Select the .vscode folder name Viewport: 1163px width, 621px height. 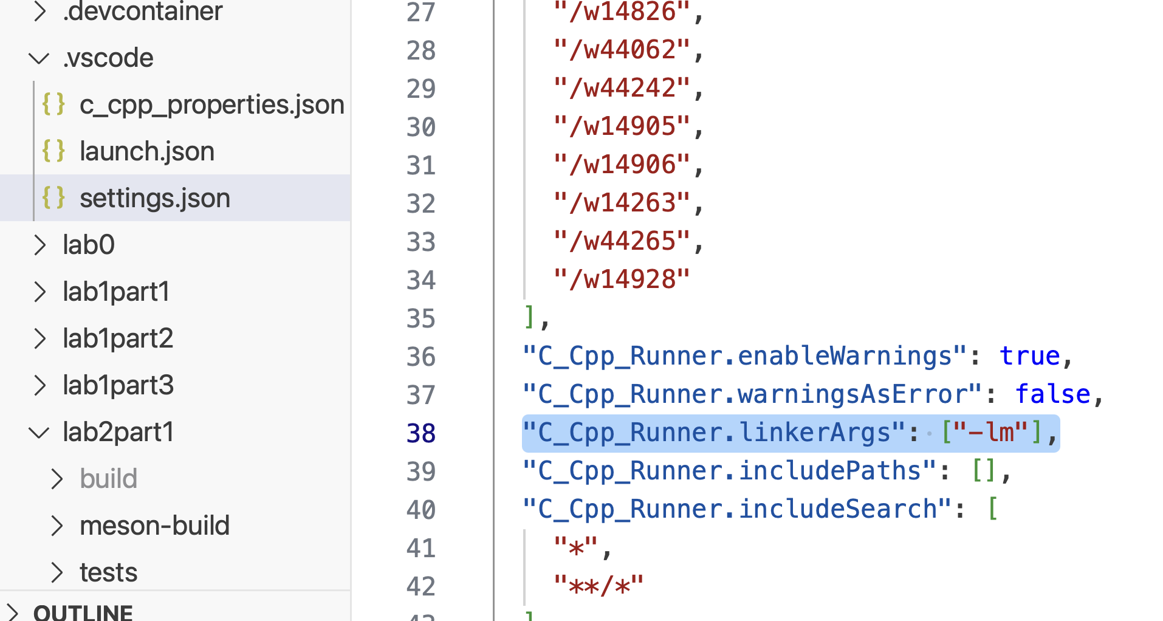(x=108, y=58)
